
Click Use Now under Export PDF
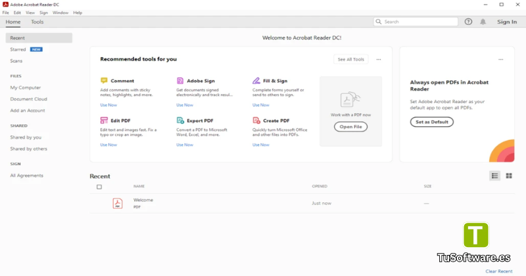pyautogui.click(x=185, y=145)
